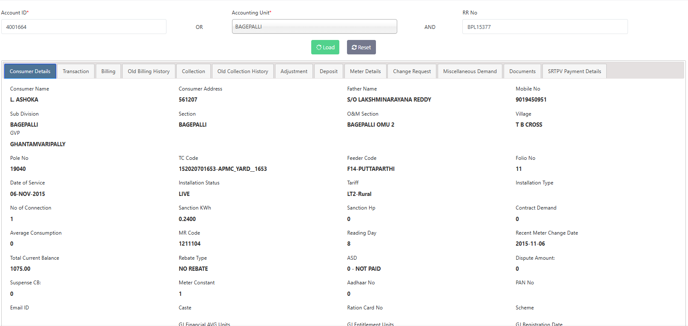The width and height of the screenshot is (688, 326).
Task: Click the Contract Demand label
Action: (536, 208)
